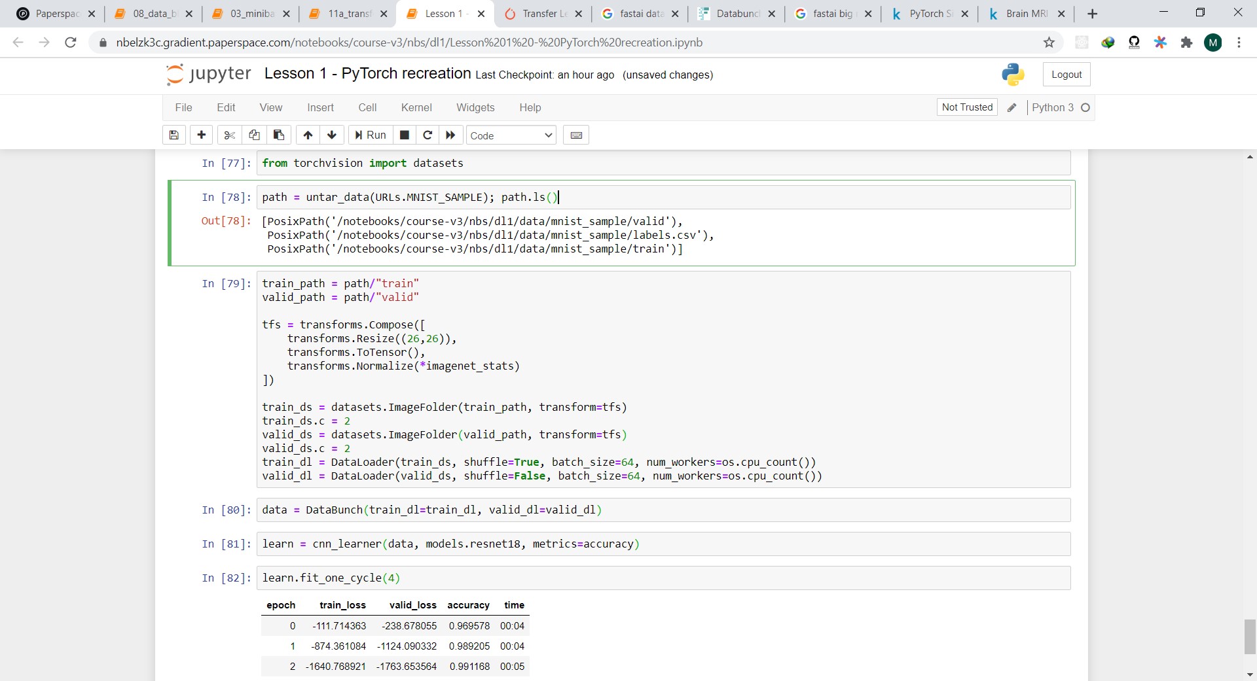Open the Kernel menu
Image resolution: width=1257 pixels, height=681 pixels.
tap(416, 107)
